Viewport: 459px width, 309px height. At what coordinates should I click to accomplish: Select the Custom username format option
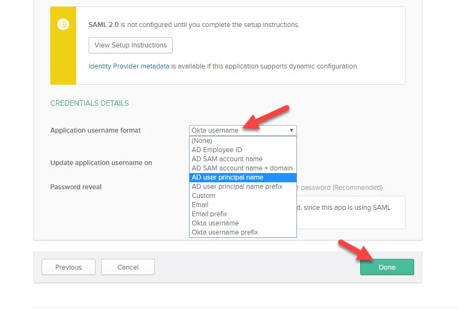pos(242,196)
